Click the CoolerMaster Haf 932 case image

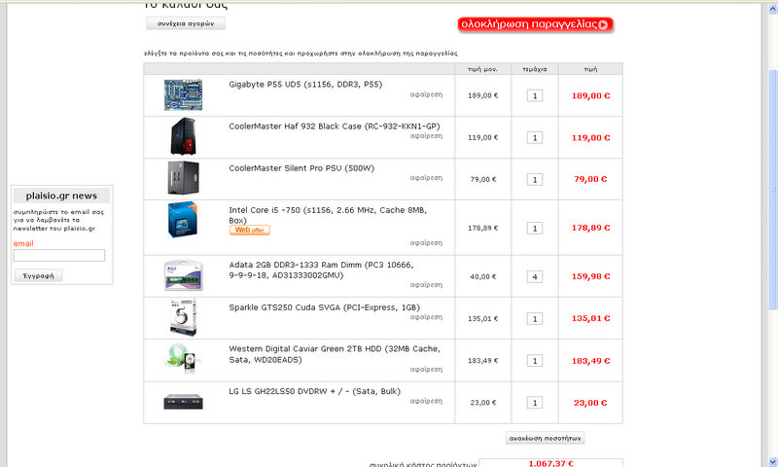point(183,136)
